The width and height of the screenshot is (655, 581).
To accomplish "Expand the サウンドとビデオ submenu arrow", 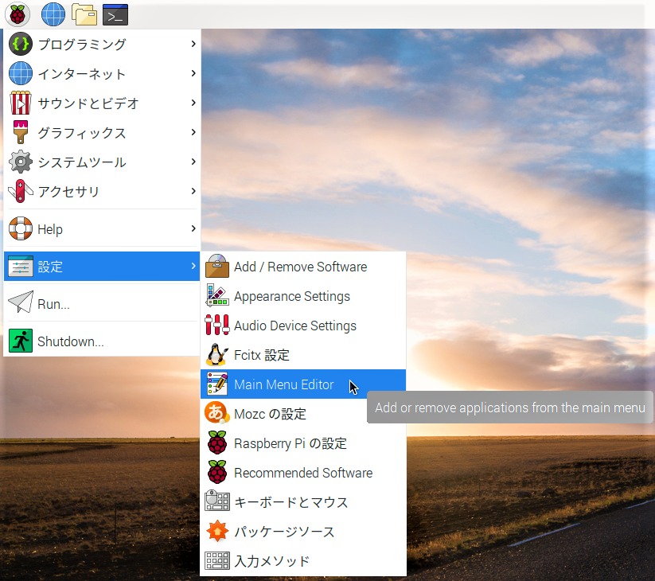I will (x=193, y=103).
